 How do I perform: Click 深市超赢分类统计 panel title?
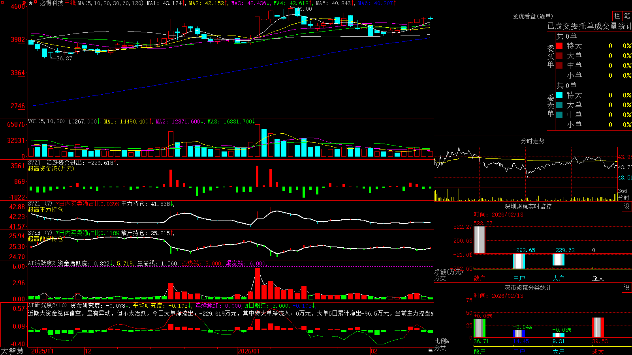[528, 288]
